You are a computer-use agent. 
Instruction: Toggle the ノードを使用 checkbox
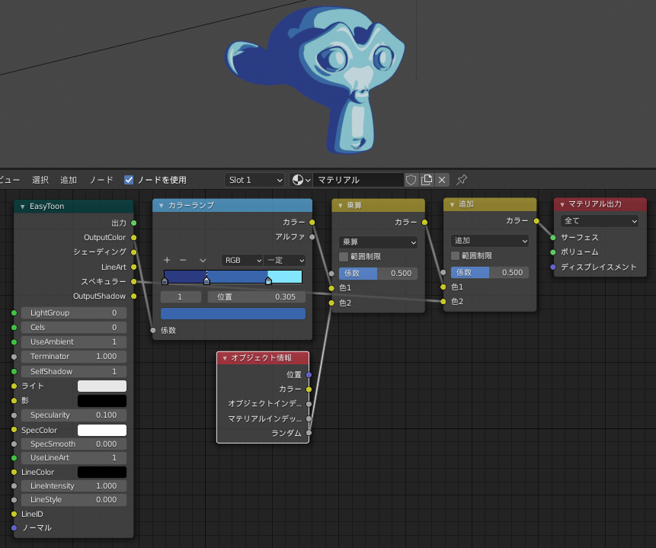[x=129, y=180]
